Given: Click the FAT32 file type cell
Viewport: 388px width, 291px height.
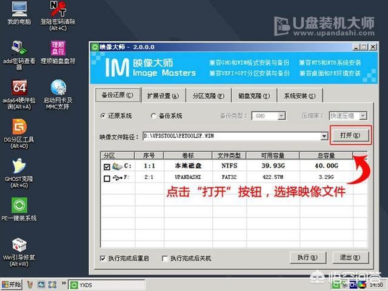Looking at the screenshot, I should pyautogui.click(x=229, y=177).
